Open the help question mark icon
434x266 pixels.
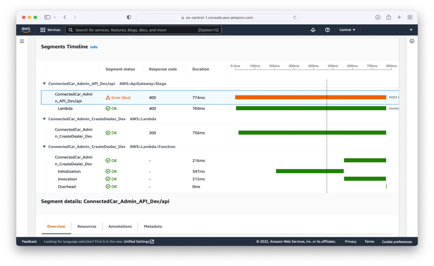327,30
